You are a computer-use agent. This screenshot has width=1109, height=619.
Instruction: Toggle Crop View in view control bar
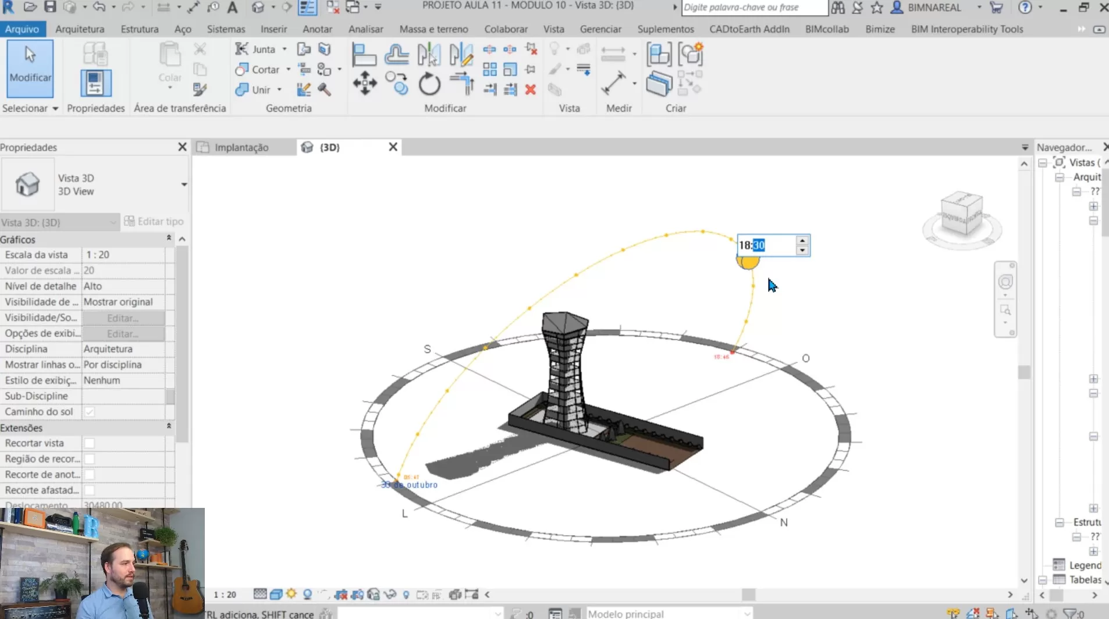341,594
